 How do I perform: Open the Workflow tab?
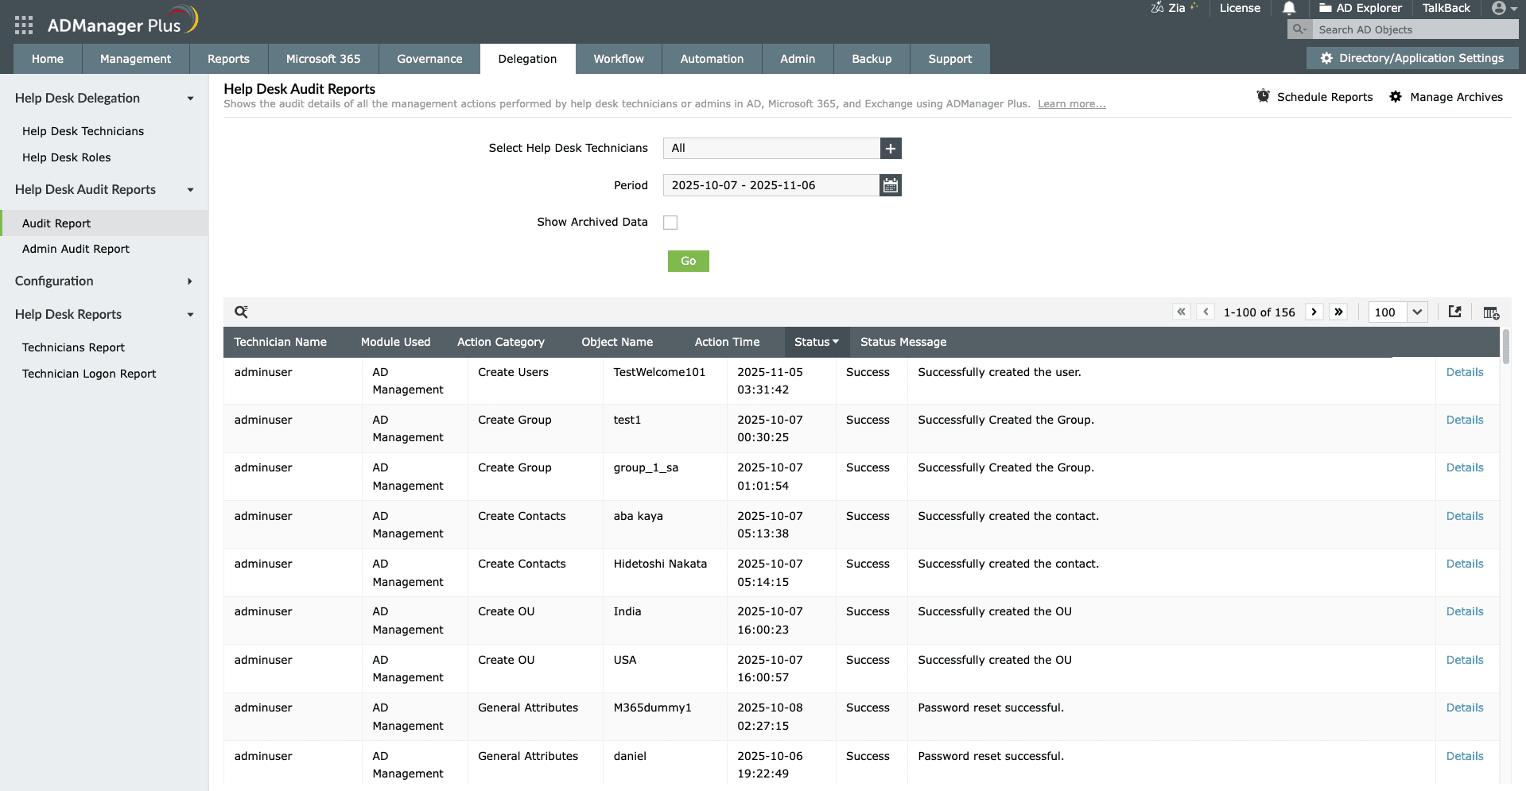point(619,59)
